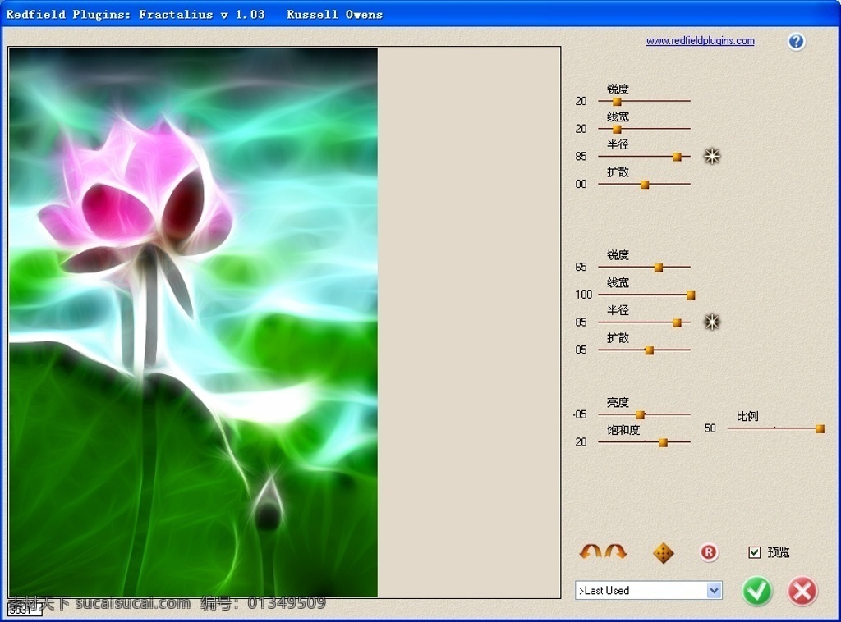Adjust the 亮度 brightness slider

[644, 414]
